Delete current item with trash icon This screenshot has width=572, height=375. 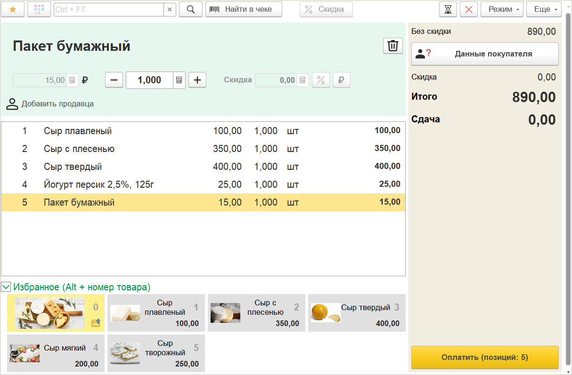click(x=392, y=46)
